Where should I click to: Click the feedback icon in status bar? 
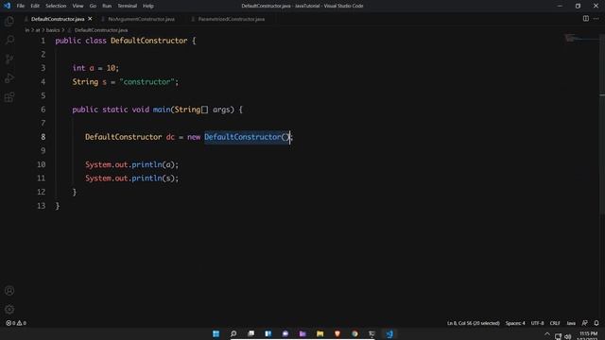[585, 323]
